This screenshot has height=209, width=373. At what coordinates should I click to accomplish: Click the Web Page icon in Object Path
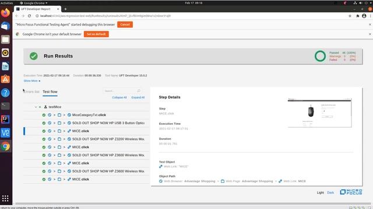click(x=223, y=181)
